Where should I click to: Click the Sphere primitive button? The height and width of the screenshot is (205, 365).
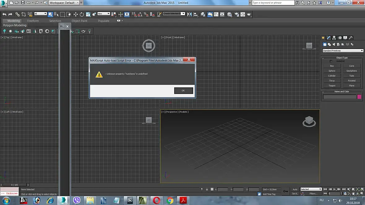[332, 71]
